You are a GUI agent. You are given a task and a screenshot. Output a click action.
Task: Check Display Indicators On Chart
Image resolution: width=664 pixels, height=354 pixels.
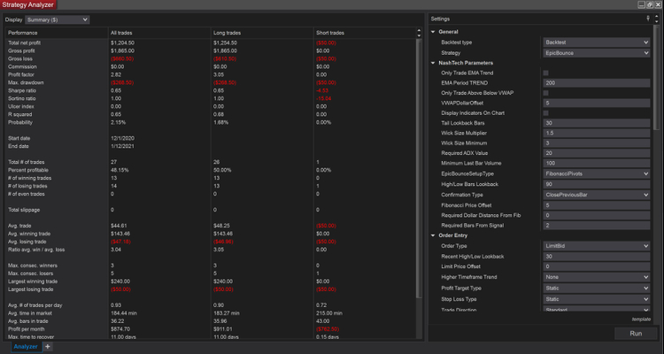click(546, 112)
